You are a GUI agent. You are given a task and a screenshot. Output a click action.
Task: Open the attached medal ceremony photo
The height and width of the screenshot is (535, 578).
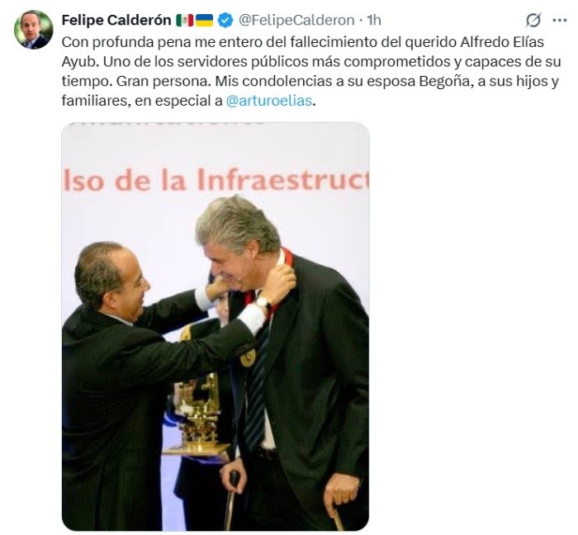coord(216,326)
